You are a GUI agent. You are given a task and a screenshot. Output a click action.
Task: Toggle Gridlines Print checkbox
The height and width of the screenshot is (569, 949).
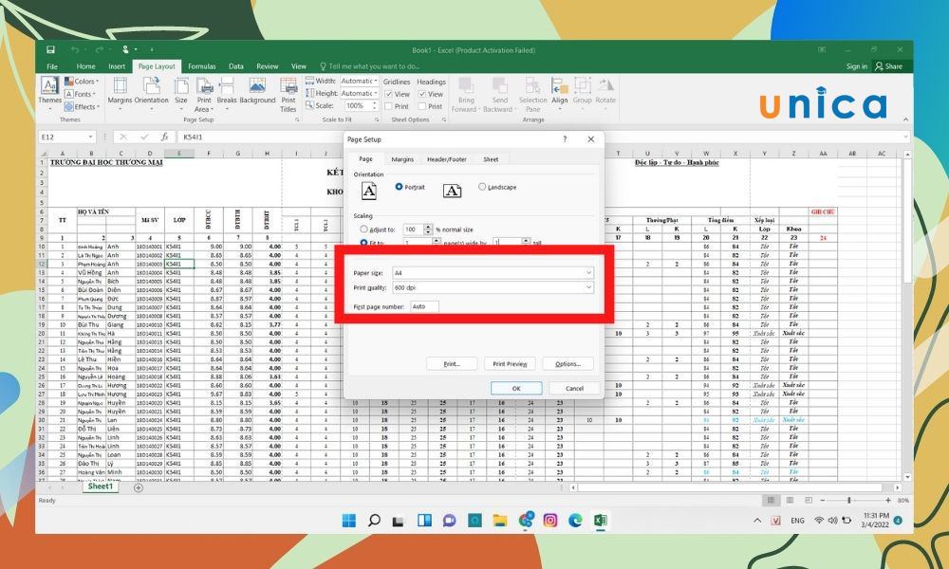click(388, 106)
